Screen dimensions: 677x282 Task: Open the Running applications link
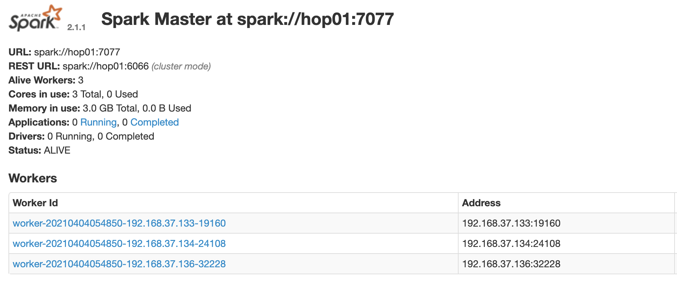coord(98,122)
